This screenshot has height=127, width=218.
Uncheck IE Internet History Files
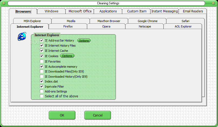(x=41, y=45)
